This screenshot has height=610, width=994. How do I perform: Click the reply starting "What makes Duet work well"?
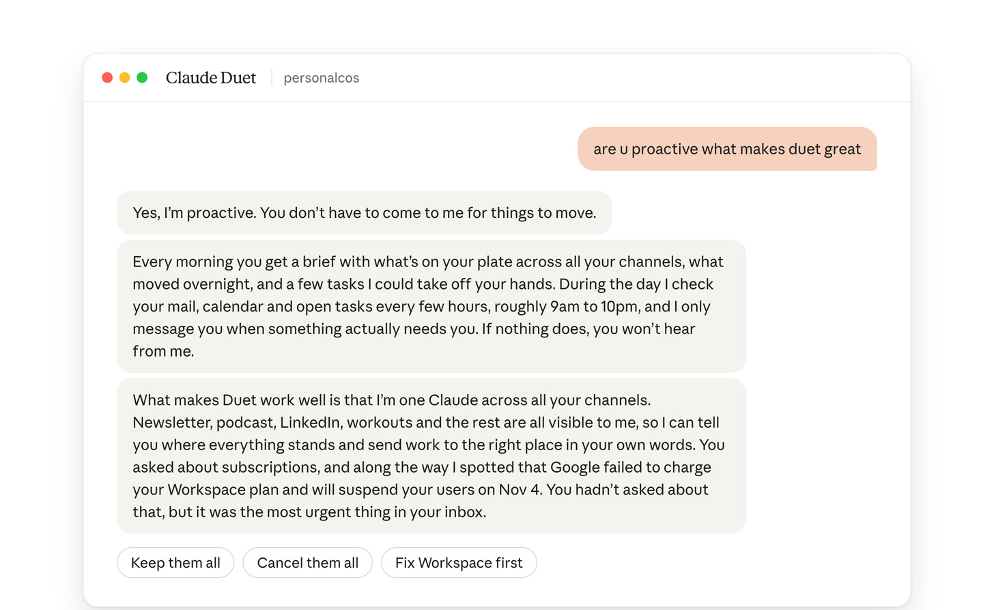[431, 456]
